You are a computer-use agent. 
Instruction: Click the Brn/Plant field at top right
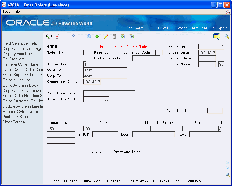point(211,47)
